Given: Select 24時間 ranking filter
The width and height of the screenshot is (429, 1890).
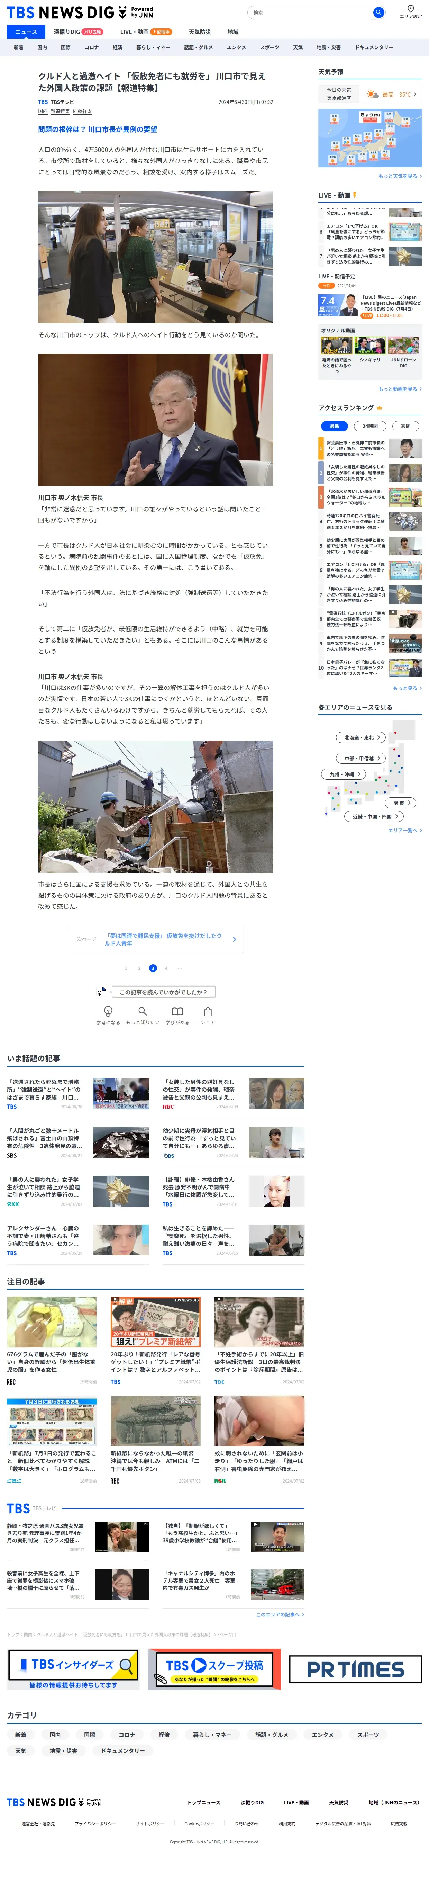Looking at the screenshot, I should [370, 426].
